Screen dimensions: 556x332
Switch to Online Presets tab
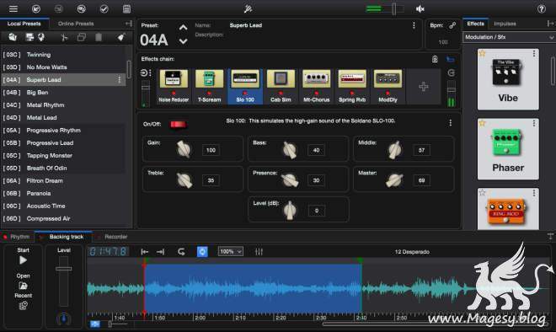point(76,24)
